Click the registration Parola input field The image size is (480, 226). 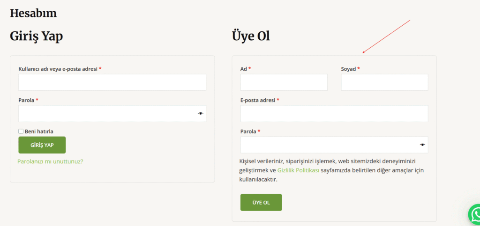pos(328,145)
